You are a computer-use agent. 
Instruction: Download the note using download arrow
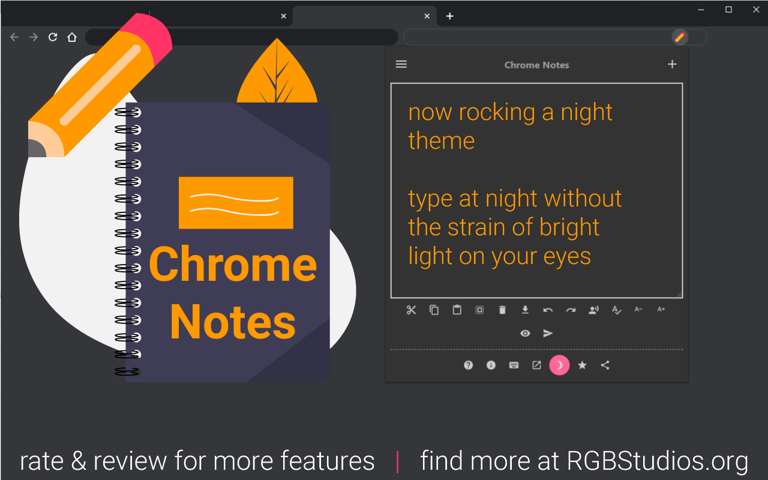click(525, 310)
